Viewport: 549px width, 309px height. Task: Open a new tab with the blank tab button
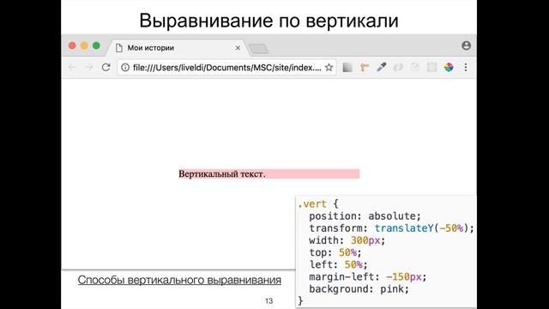click(259, 49)
